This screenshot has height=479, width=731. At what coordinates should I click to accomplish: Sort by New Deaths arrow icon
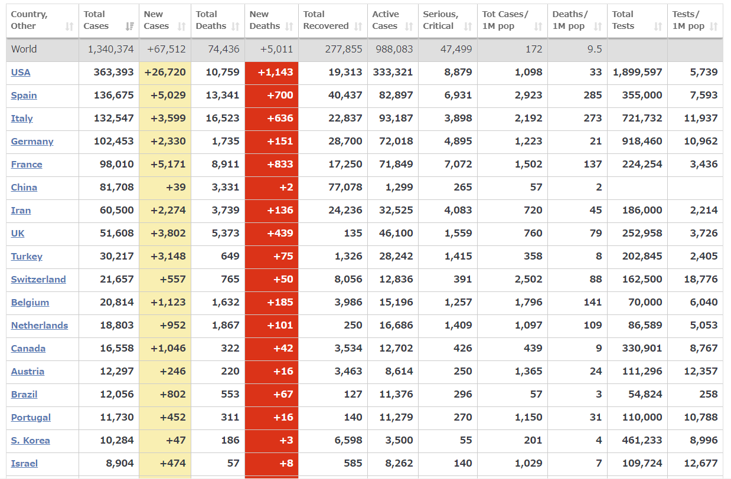pos(289,27)
